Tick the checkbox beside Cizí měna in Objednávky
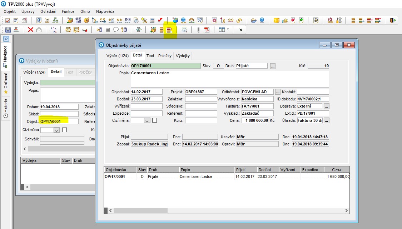 pyautogui.click(x=155, y=120)
